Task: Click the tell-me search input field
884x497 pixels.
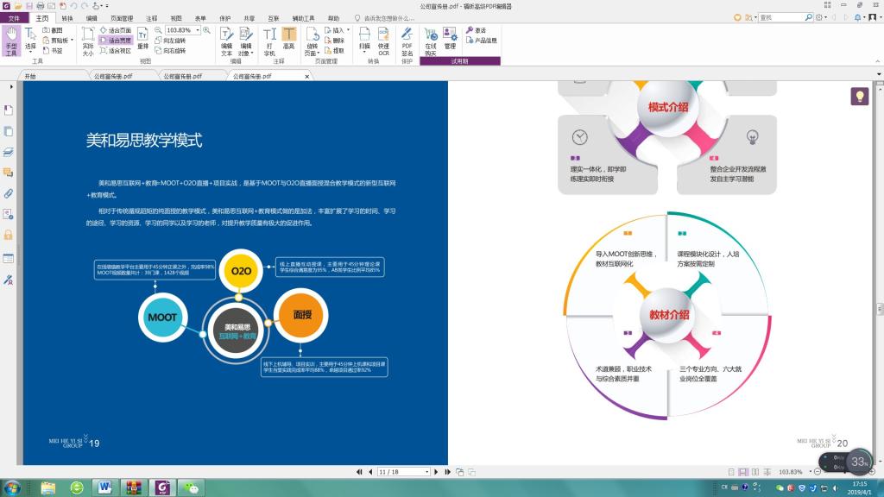Action: (397, 17)
